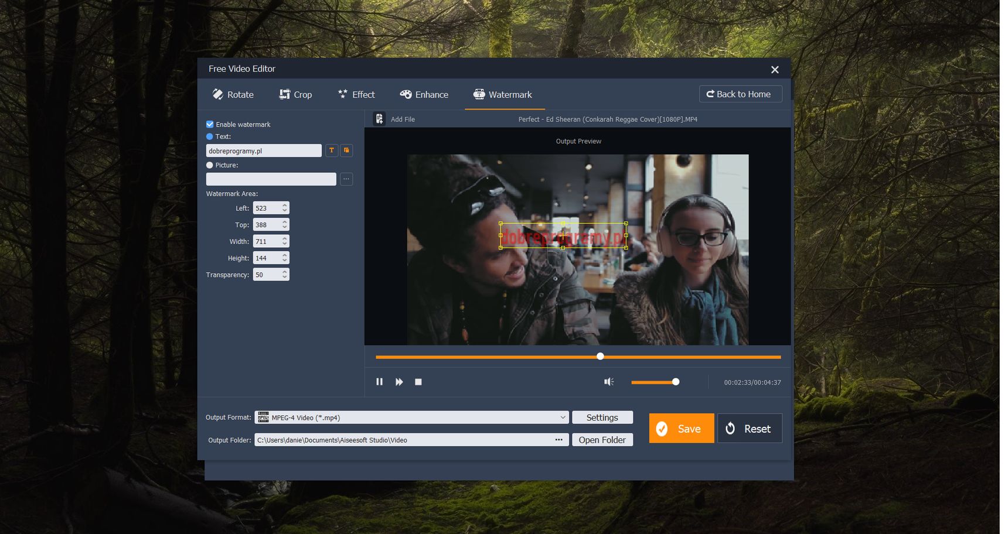Increase the Width value stepper

[x=285, y=238]
